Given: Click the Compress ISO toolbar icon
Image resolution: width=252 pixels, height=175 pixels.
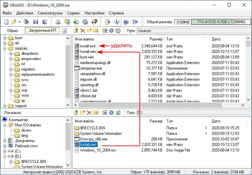Looking at the screenshot, I should [x=67, y=22].
